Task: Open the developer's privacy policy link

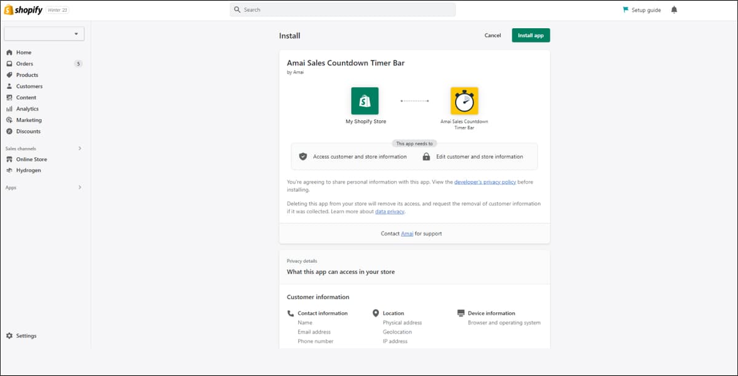Action: [485, 182]
